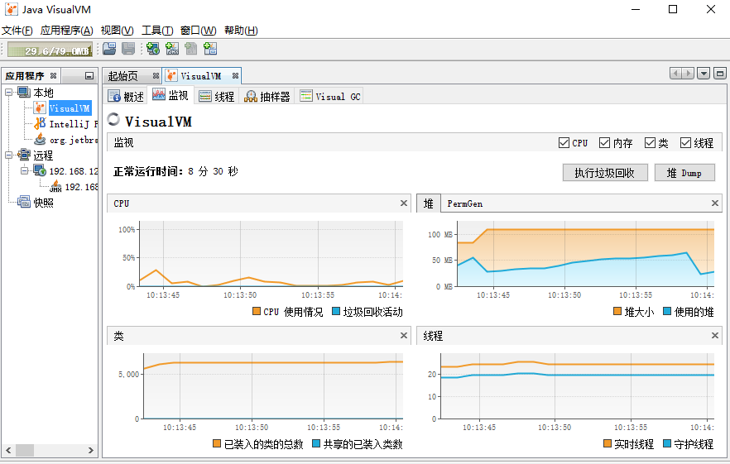Switch to the 起始页 tab
This screenshot has width=730, height=464.
coord(123,76)
